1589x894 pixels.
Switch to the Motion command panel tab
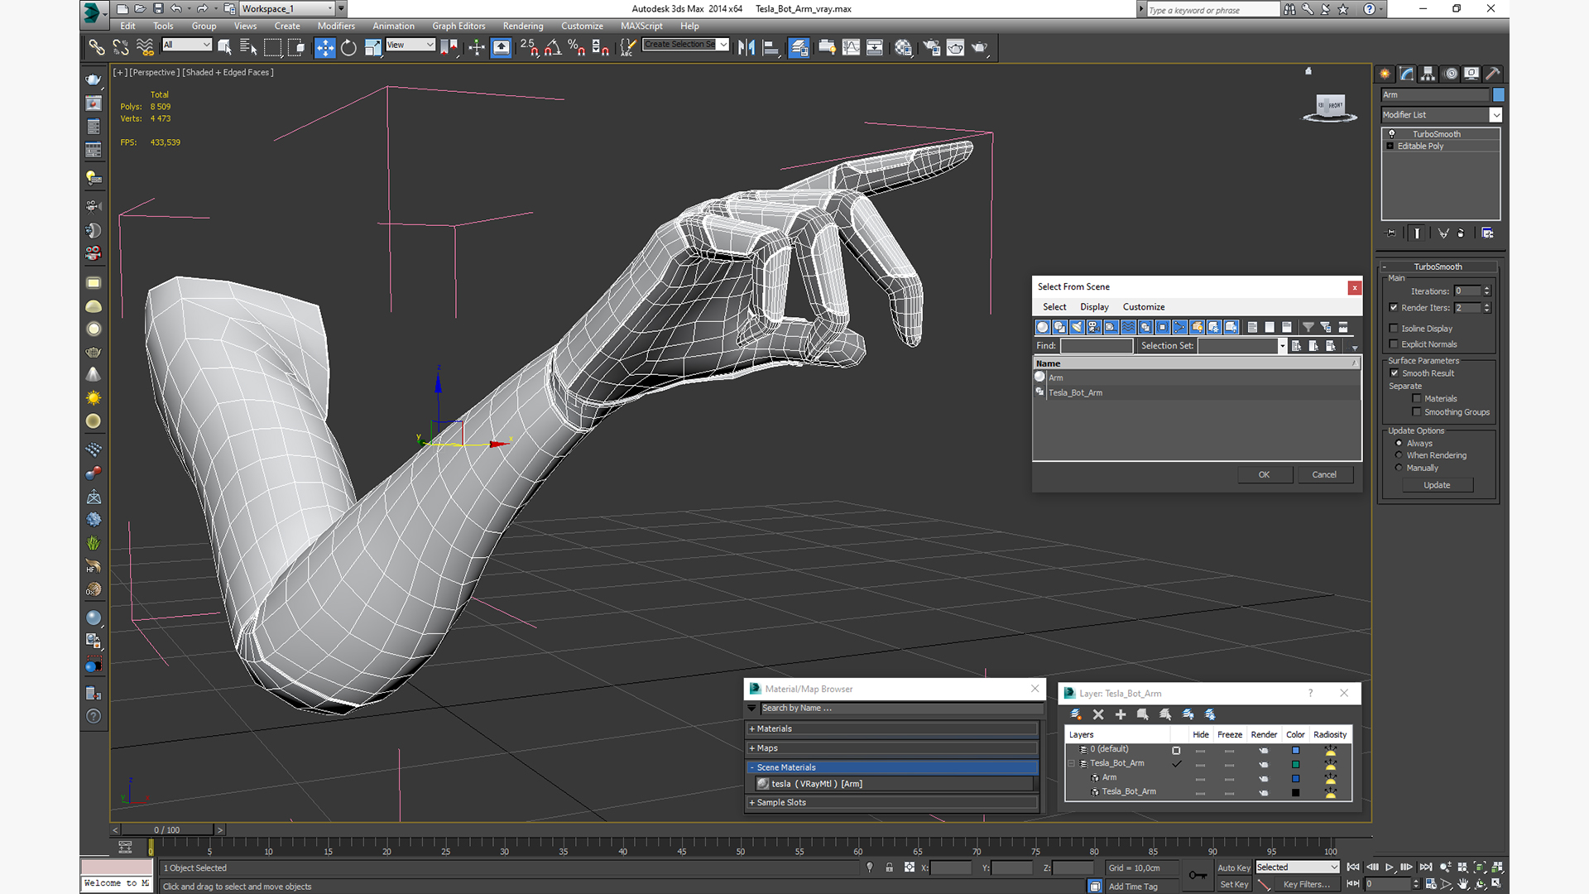click(1451, 74)
